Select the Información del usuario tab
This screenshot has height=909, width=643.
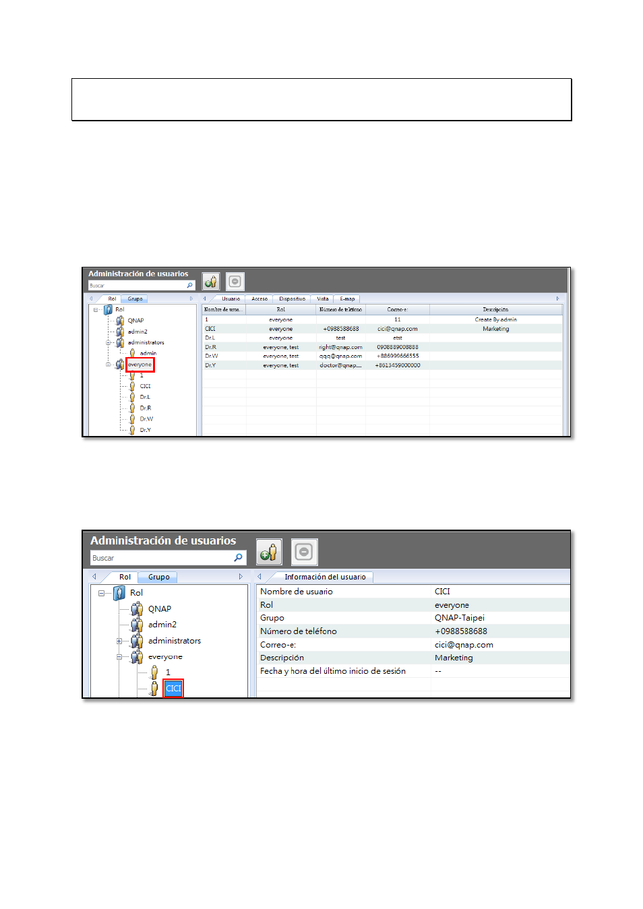325,577
